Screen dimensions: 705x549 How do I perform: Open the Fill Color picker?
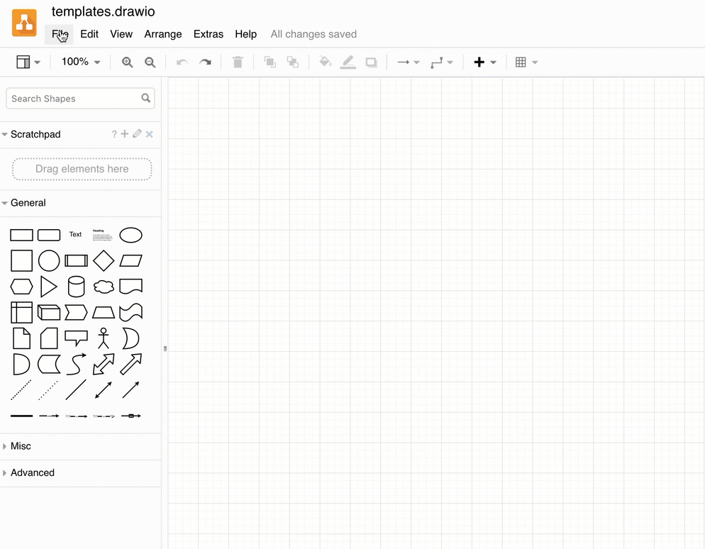[325, 62]
